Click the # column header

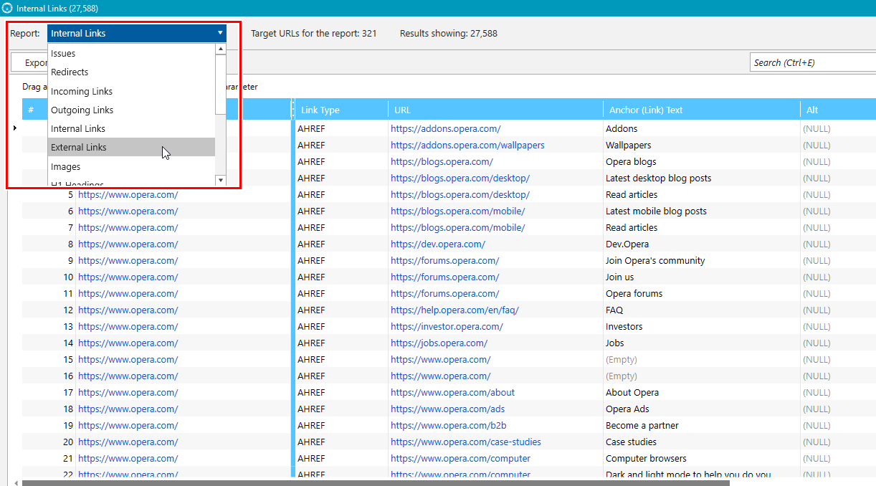(x=31, y=110)
